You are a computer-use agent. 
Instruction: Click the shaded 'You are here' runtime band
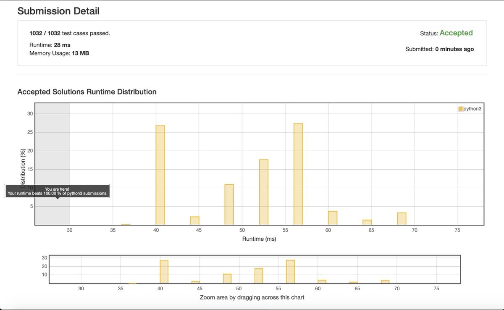(x=52, y=164)
